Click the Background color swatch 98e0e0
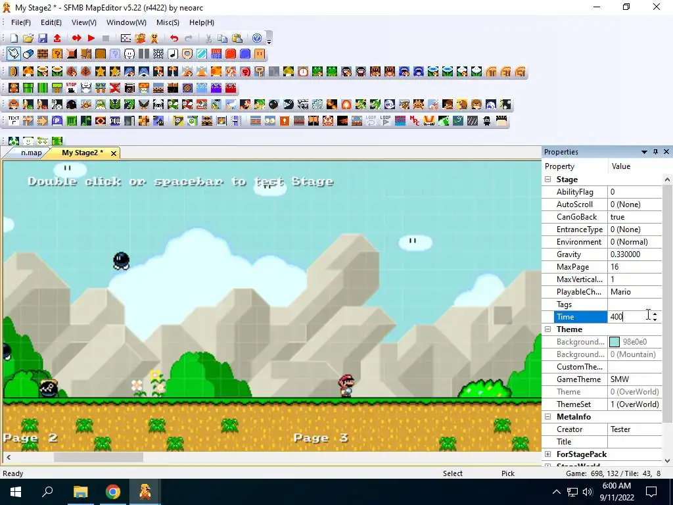673x505 pixels. 615,342
